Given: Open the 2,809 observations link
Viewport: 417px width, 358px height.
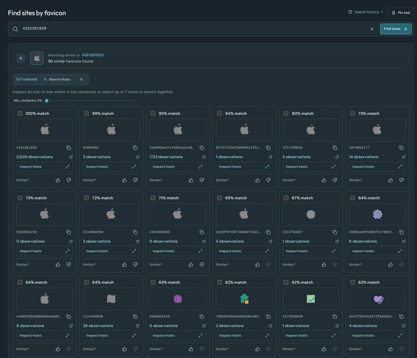Looking at the screenshot, I should click(x=34, y=157).
